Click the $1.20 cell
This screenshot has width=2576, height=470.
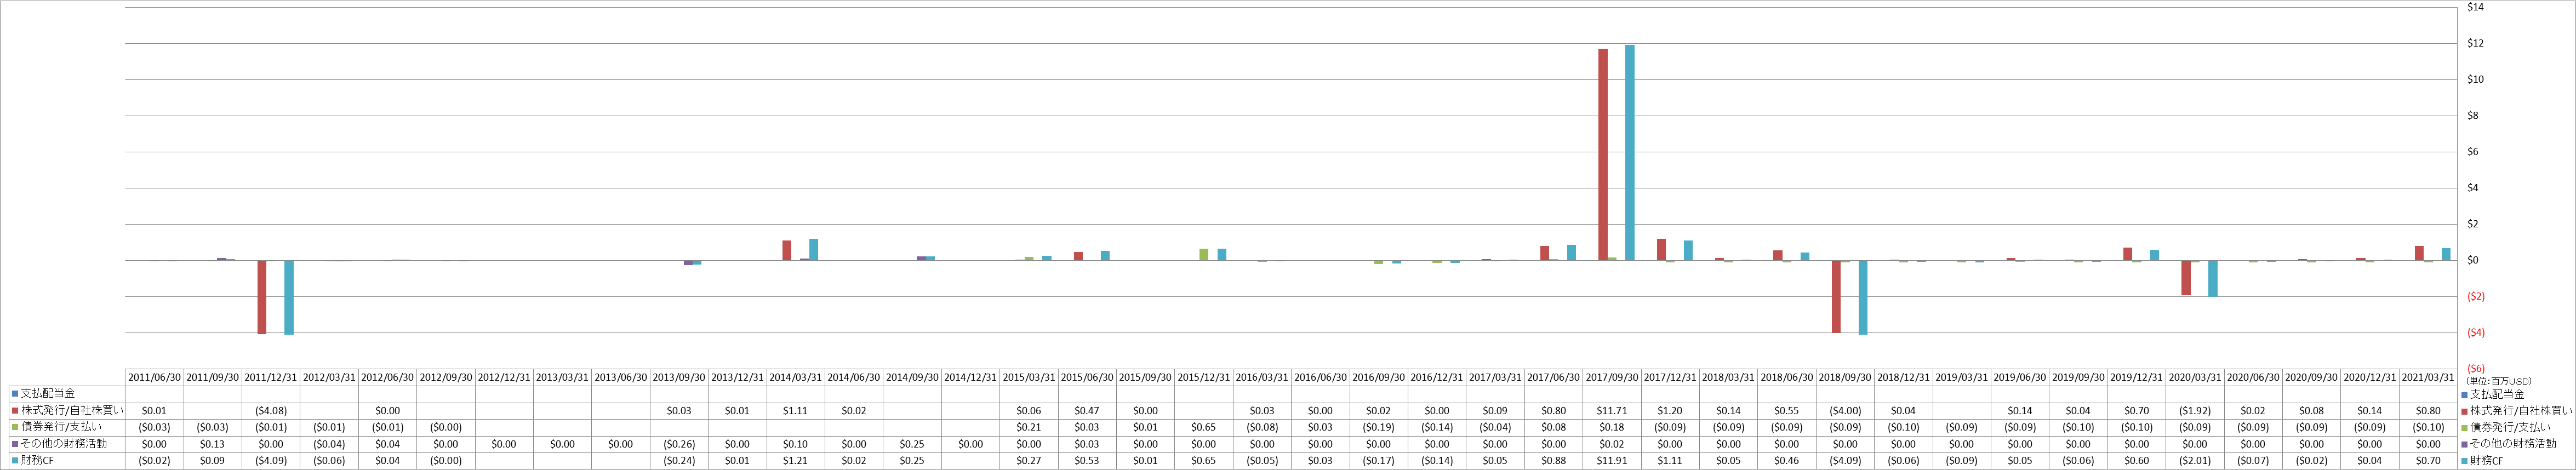1670,411
